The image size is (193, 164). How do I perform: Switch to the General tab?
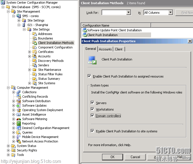tap(91, 49)
